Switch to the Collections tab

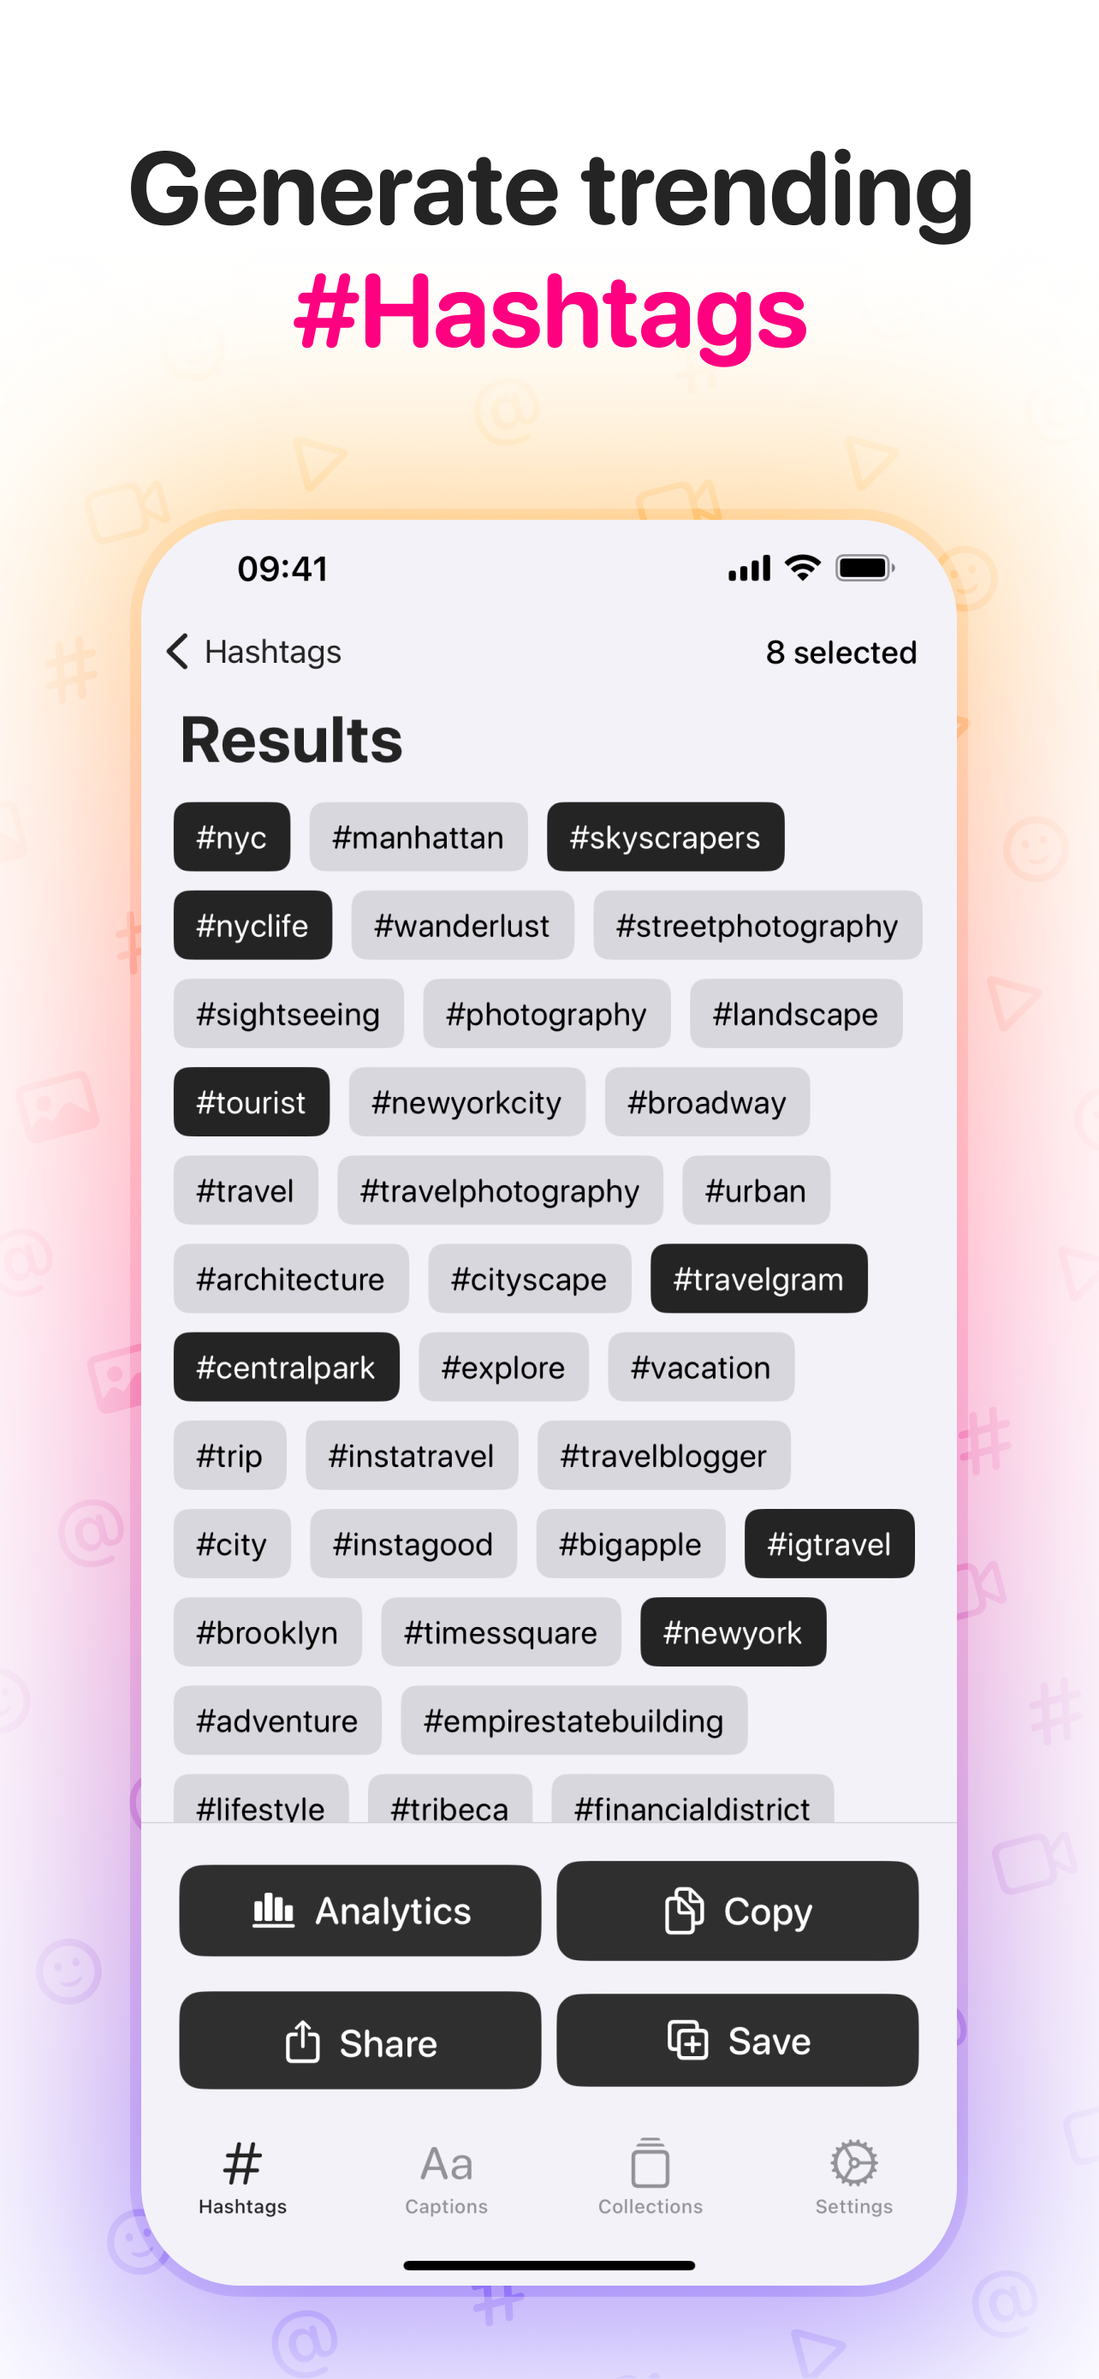[x=650, y=2164]
